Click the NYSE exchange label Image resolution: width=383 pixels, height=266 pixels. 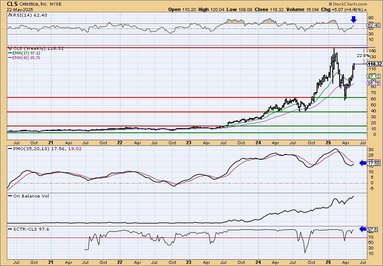point(55,4)
